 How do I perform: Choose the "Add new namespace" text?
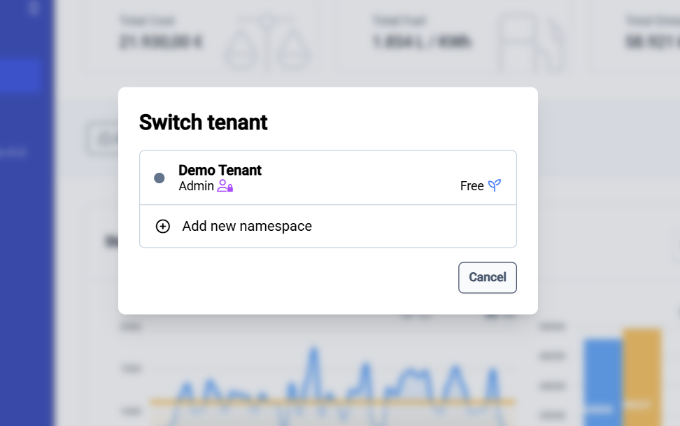247,226
